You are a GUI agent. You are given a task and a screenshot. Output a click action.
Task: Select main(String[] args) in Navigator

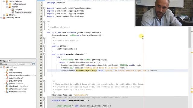coord(16,78)
